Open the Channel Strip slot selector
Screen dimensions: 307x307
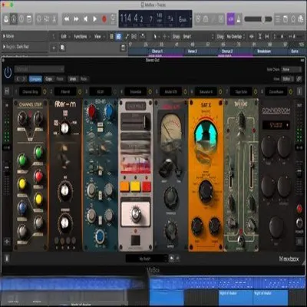tap(30, 91)
